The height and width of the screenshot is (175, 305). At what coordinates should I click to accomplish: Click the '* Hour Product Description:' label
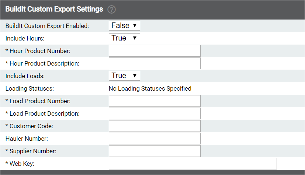coord(42,63)
